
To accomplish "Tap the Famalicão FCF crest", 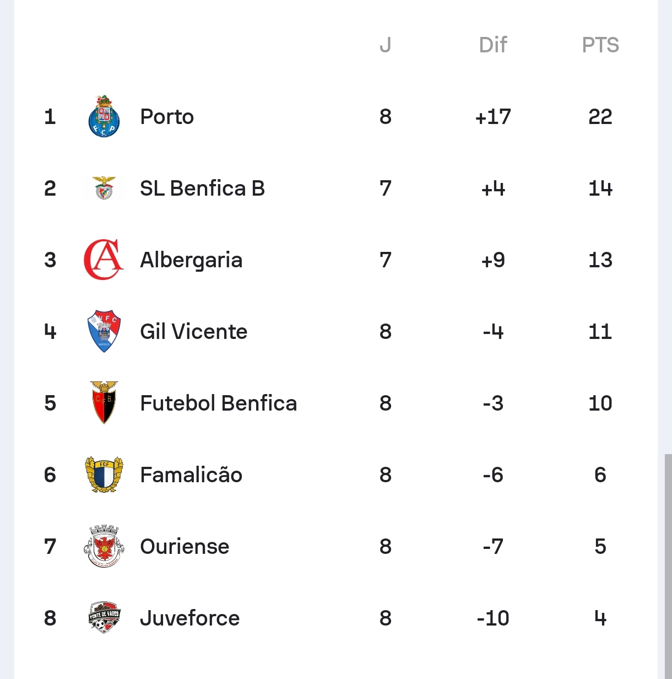I will pyautogui.click(x=104, y=475).
